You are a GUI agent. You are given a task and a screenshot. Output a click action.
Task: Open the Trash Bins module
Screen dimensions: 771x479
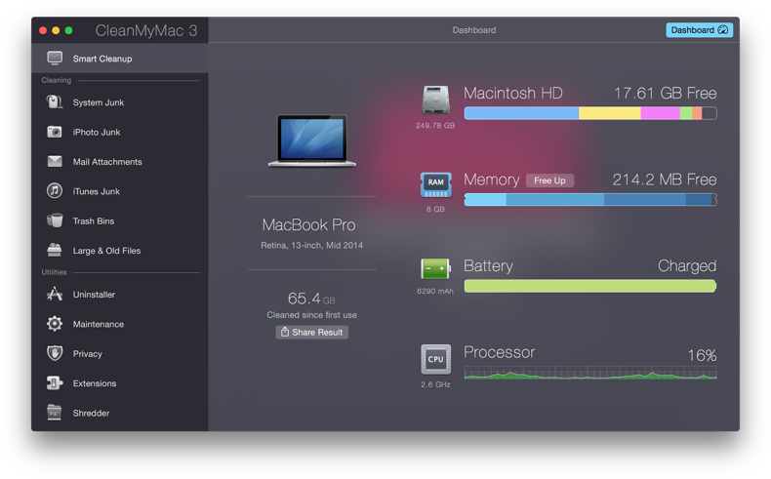120,220
